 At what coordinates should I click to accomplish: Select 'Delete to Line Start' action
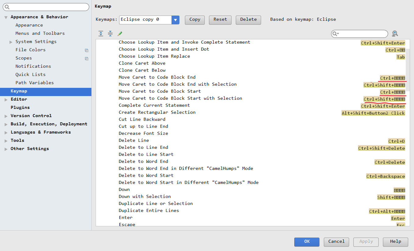tap(146, 155)
